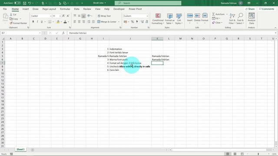This screenshot has height=156, width=278.
Task: Click Increase Decimal icon
Action: (142, 22)
